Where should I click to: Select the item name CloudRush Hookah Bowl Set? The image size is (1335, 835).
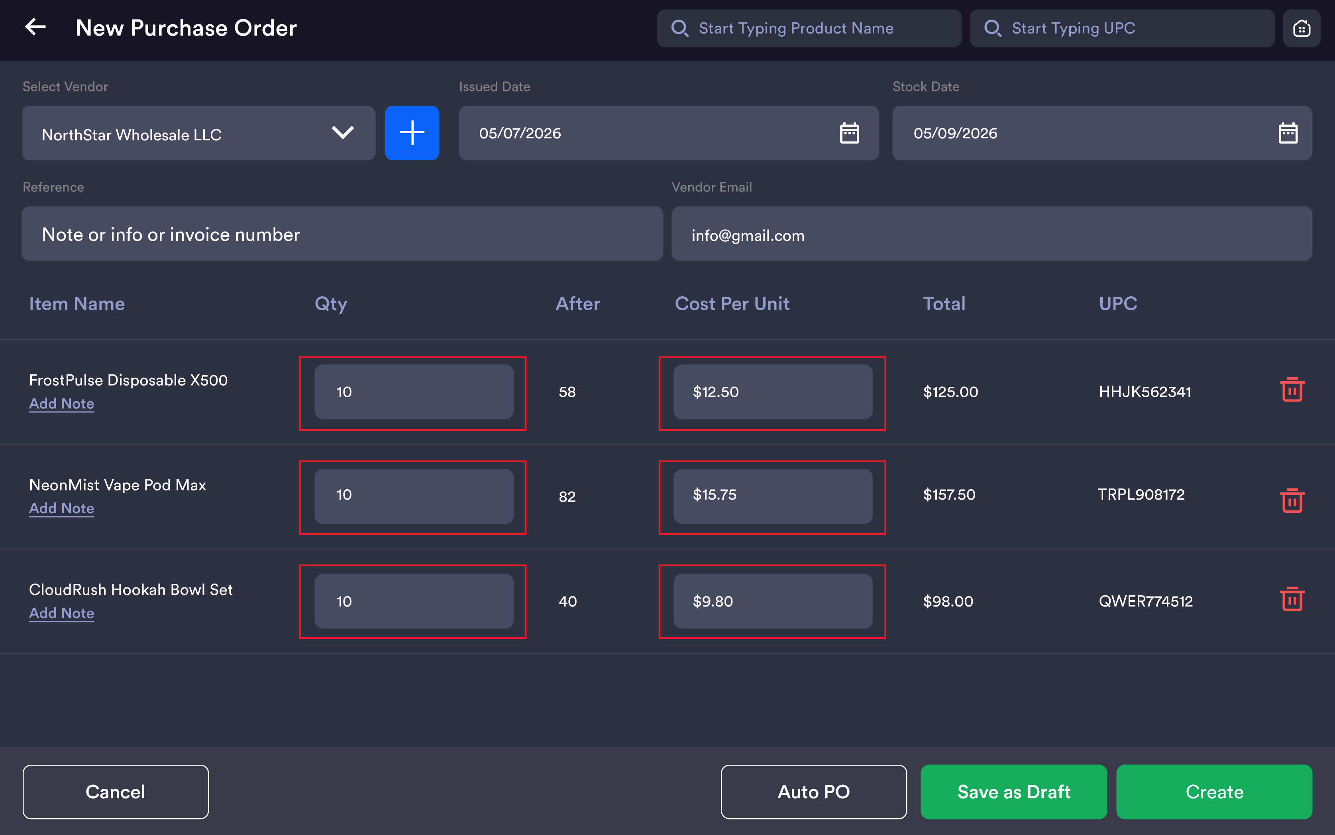tap(131, 589)
